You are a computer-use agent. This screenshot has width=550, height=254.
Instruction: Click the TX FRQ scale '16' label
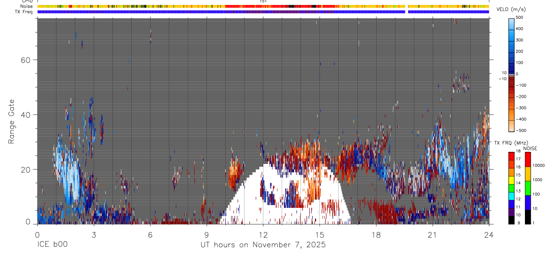click(518, 168)
